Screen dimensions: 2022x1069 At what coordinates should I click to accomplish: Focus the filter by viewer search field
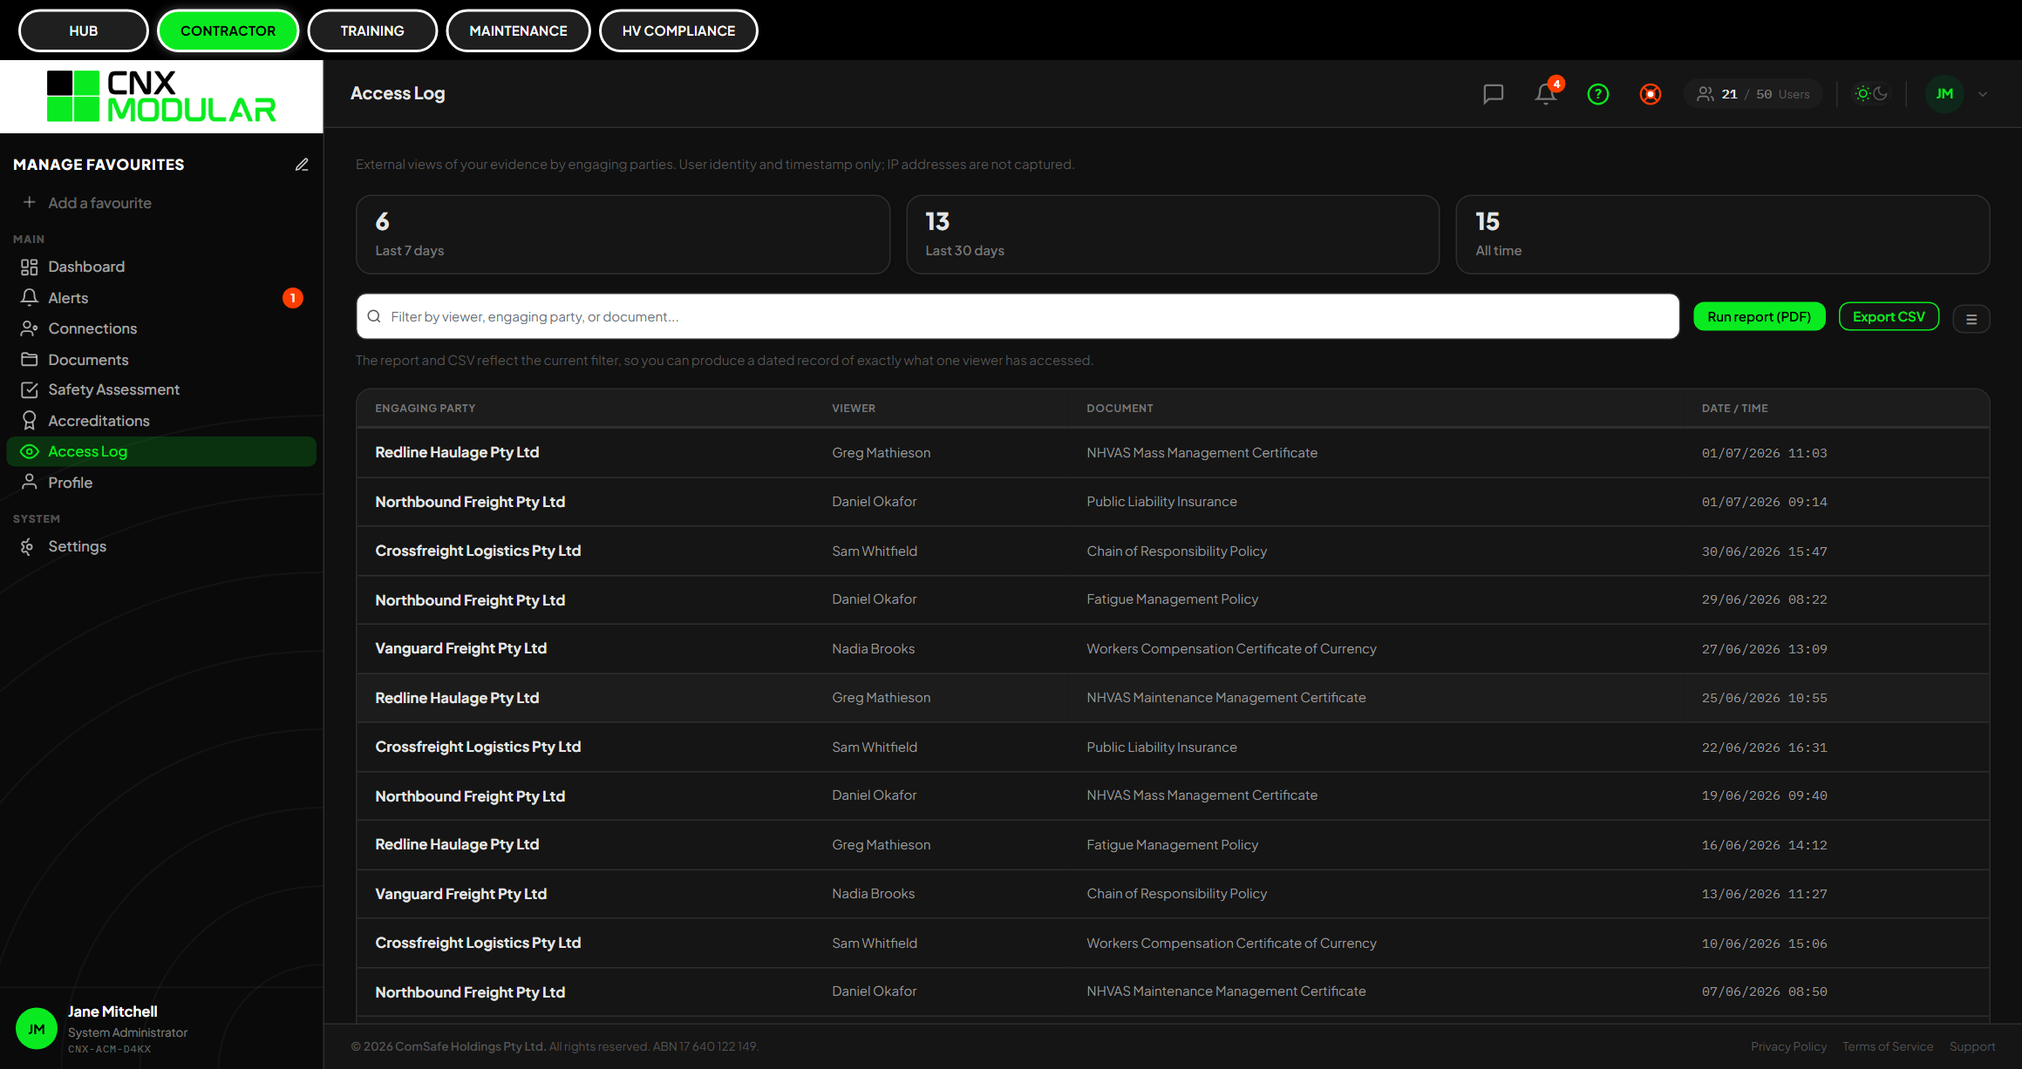point(1018,316)
